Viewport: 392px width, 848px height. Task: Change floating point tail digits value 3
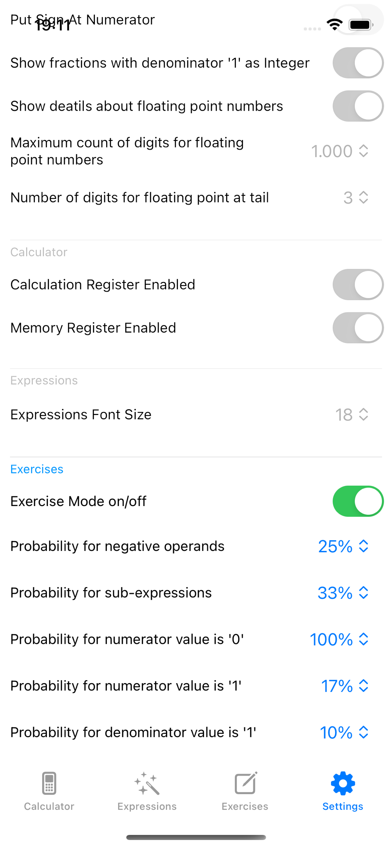356,198
